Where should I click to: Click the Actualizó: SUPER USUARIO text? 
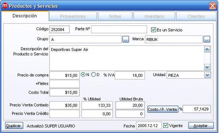51,126
